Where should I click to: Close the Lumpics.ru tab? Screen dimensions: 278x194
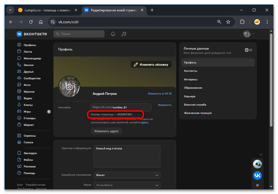pos(76,10)
